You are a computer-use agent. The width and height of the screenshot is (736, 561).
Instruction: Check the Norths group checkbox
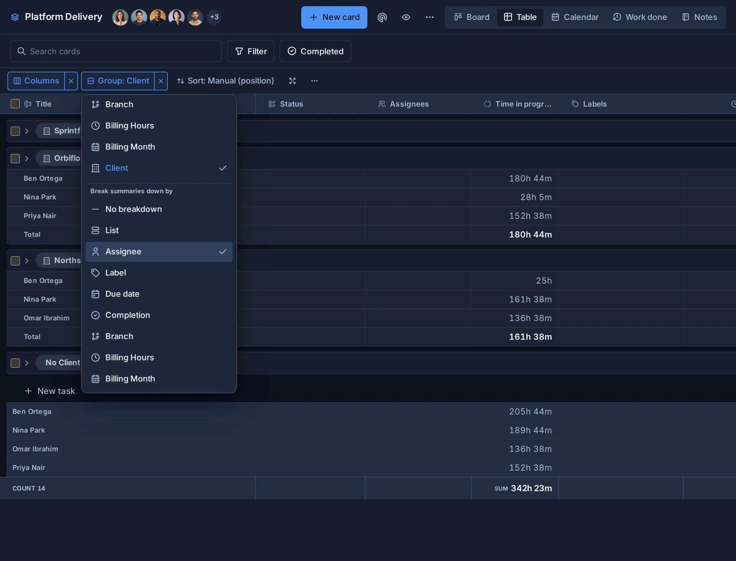click(15, 261)
